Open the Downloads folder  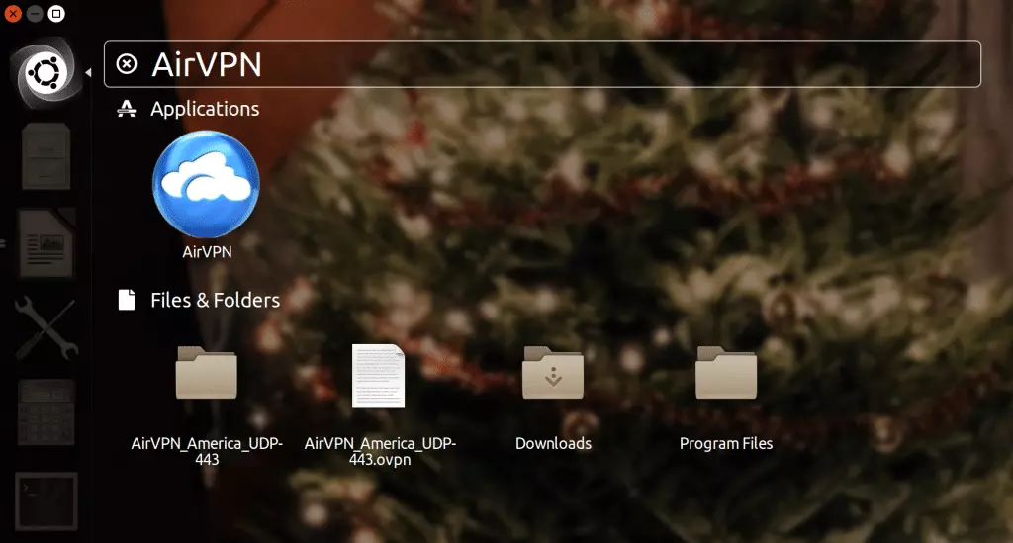pyautogui.click(x=553, y=373)
